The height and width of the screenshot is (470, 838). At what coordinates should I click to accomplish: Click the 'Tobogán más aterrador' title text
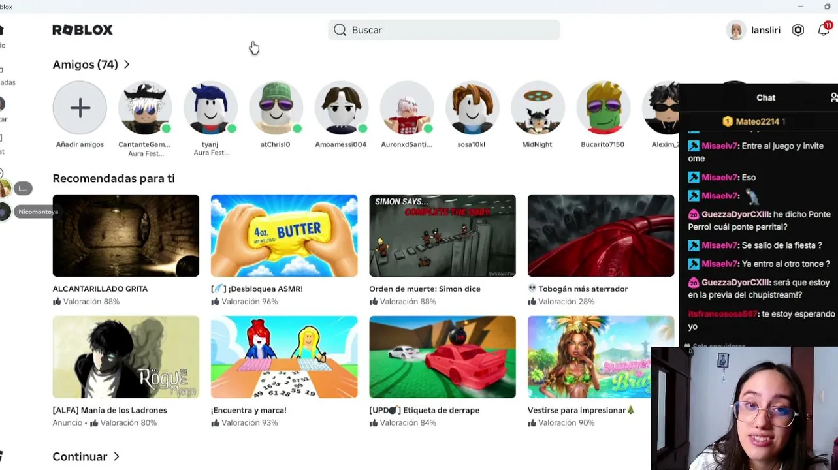(583, 289)
